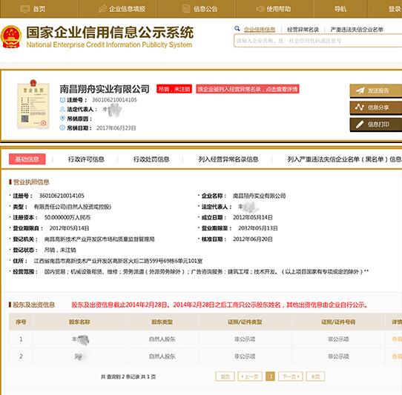The image size is (402, 395).
Task: Click the person icon beside 法定代表人
Action: (x=62, y=110)
